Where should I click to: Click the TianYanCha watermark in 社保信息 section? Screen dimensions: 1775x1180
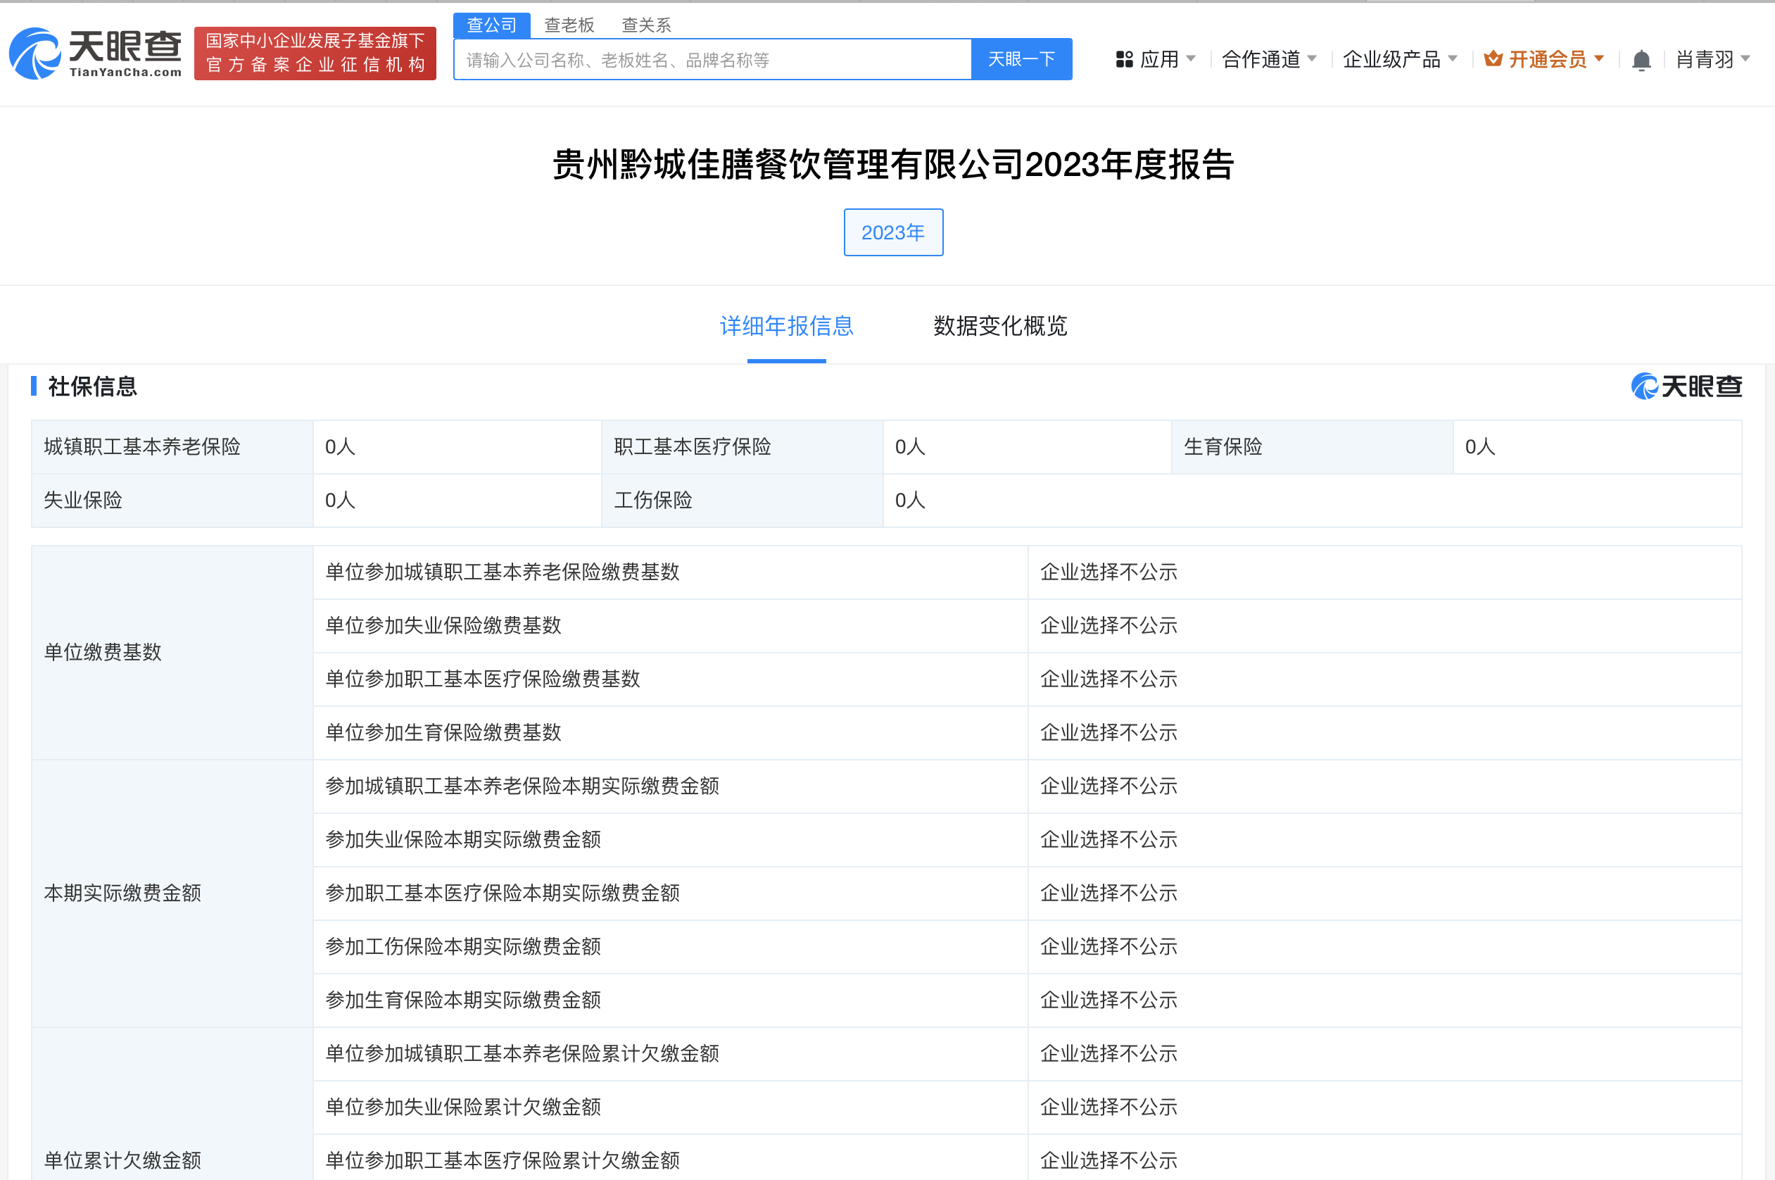[x=1686, y=386]
